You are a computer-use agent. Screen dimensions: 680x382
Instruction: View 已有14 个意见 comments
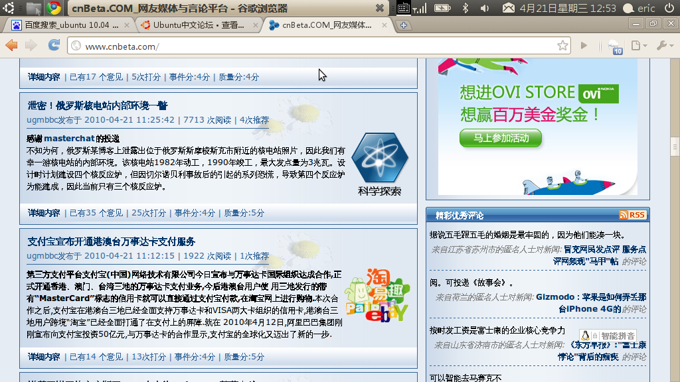tap(96, 357)
